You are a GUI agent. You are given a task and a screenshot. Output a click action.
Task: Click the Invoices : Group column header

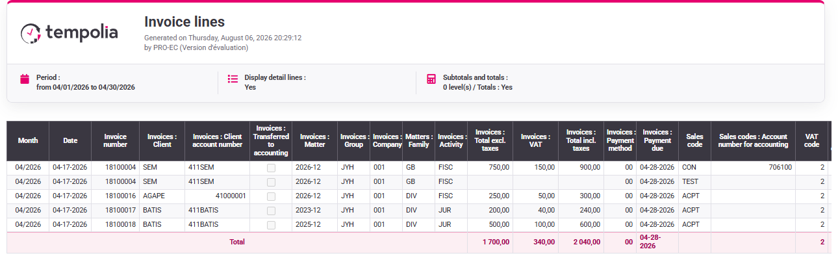tap(354, 140)
